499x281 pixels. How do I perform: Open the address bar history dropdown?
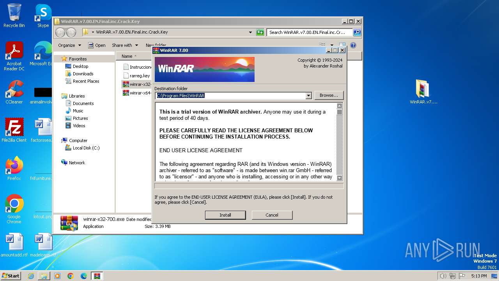tap(250, 32)
